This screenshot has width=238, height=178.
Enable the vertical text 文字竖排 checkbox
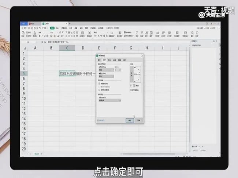click(x=131, y=90)
